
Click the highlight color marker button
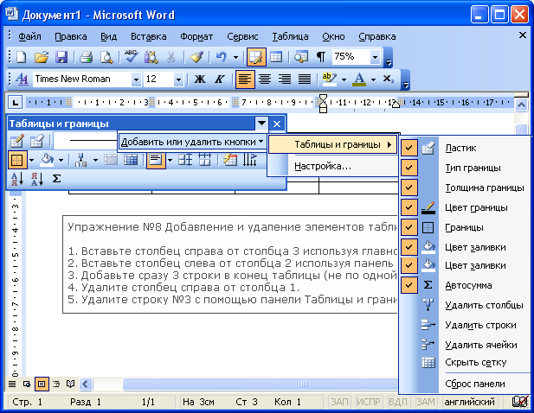pyautogui.click(x=329, y=79)
